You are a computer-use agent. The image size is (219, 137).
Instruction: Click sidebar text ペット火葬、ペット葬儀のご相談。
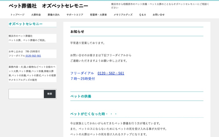[28, 40]
